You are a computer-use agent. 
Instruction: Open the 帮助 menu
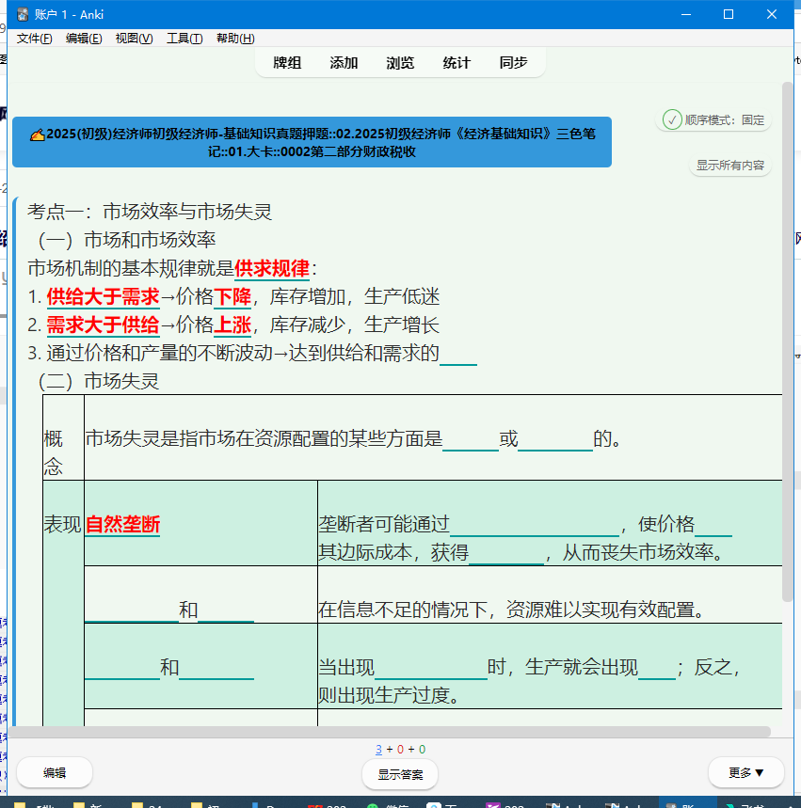pyautogui.click(x=235, y=39)
